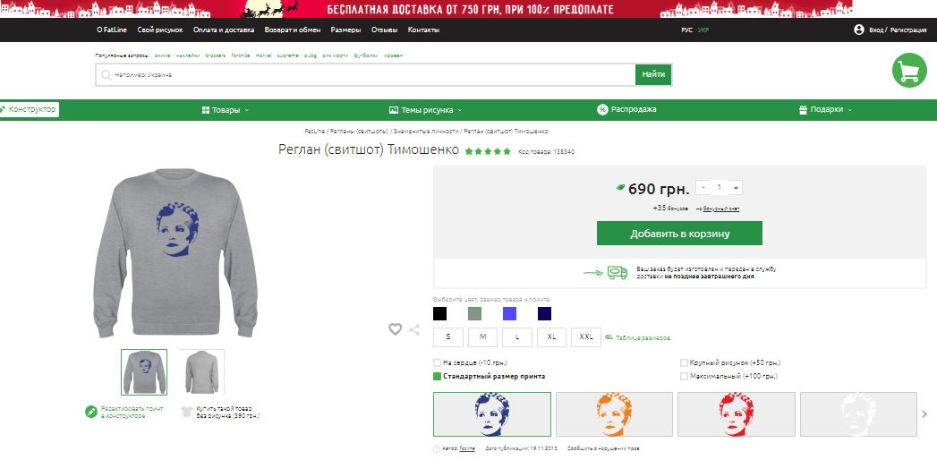
Task: Select the bright blue color swatch
Action: [x=510, y=313]
